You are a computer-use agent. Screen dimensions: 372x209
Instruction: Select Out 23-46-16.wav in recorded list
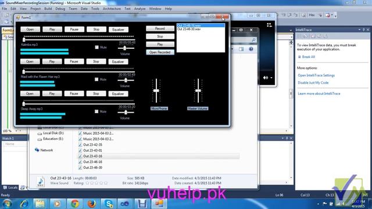pyautogui.click(x=201, y=26)
